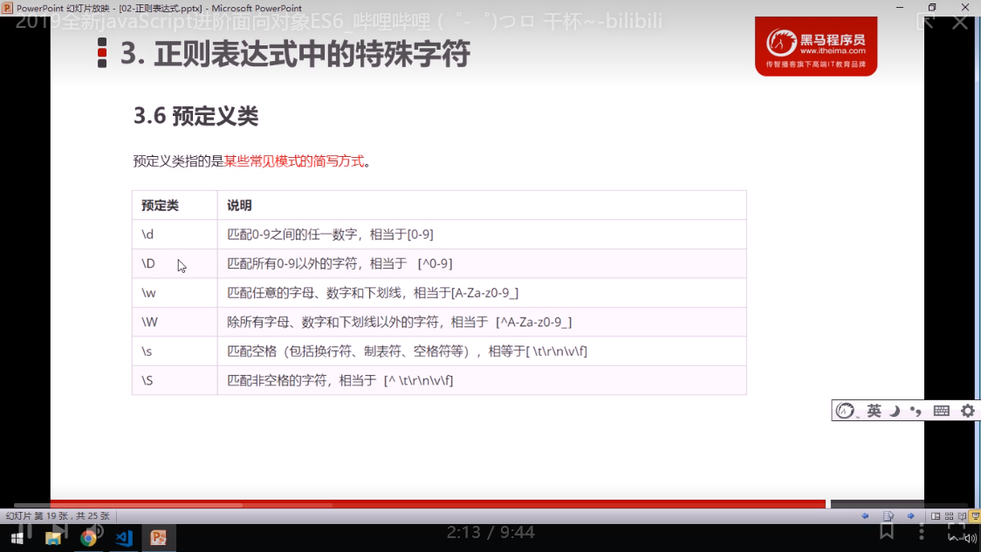Minimize the PowerPoint window
The height and width of the screenshot is (552, 981).
pyautogui.click(x=900, y=8)
